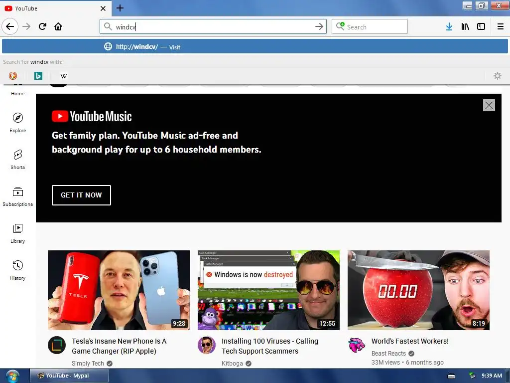Viewport: 510px width, 383px height.
Task: Open the World's Fastest Workers thumbnail
Action: coord(418,290)
